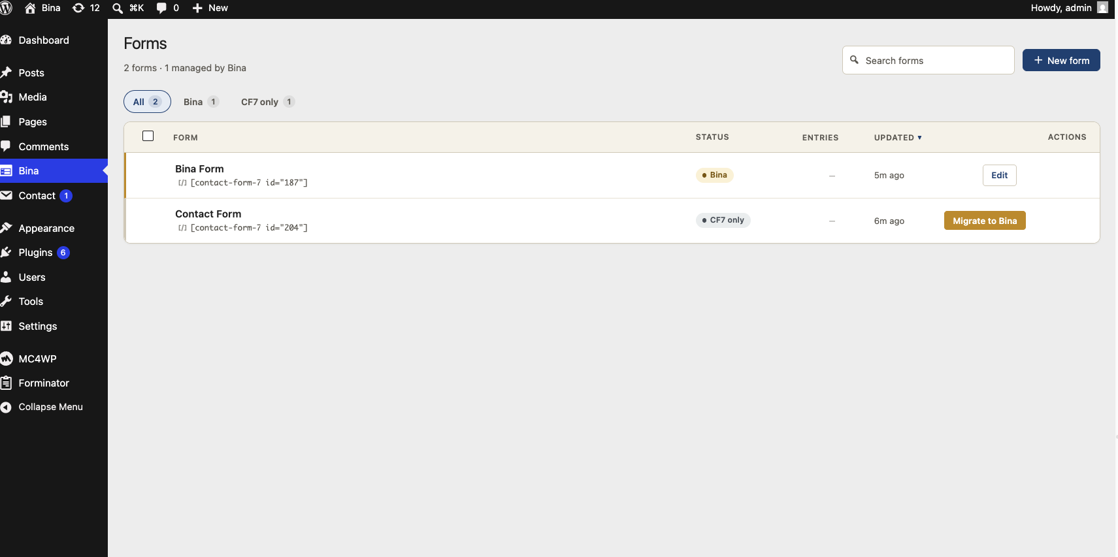1118x557 pixels.
Task: Click the Media icon in sidebar
Action: click(x=7, y=97)
